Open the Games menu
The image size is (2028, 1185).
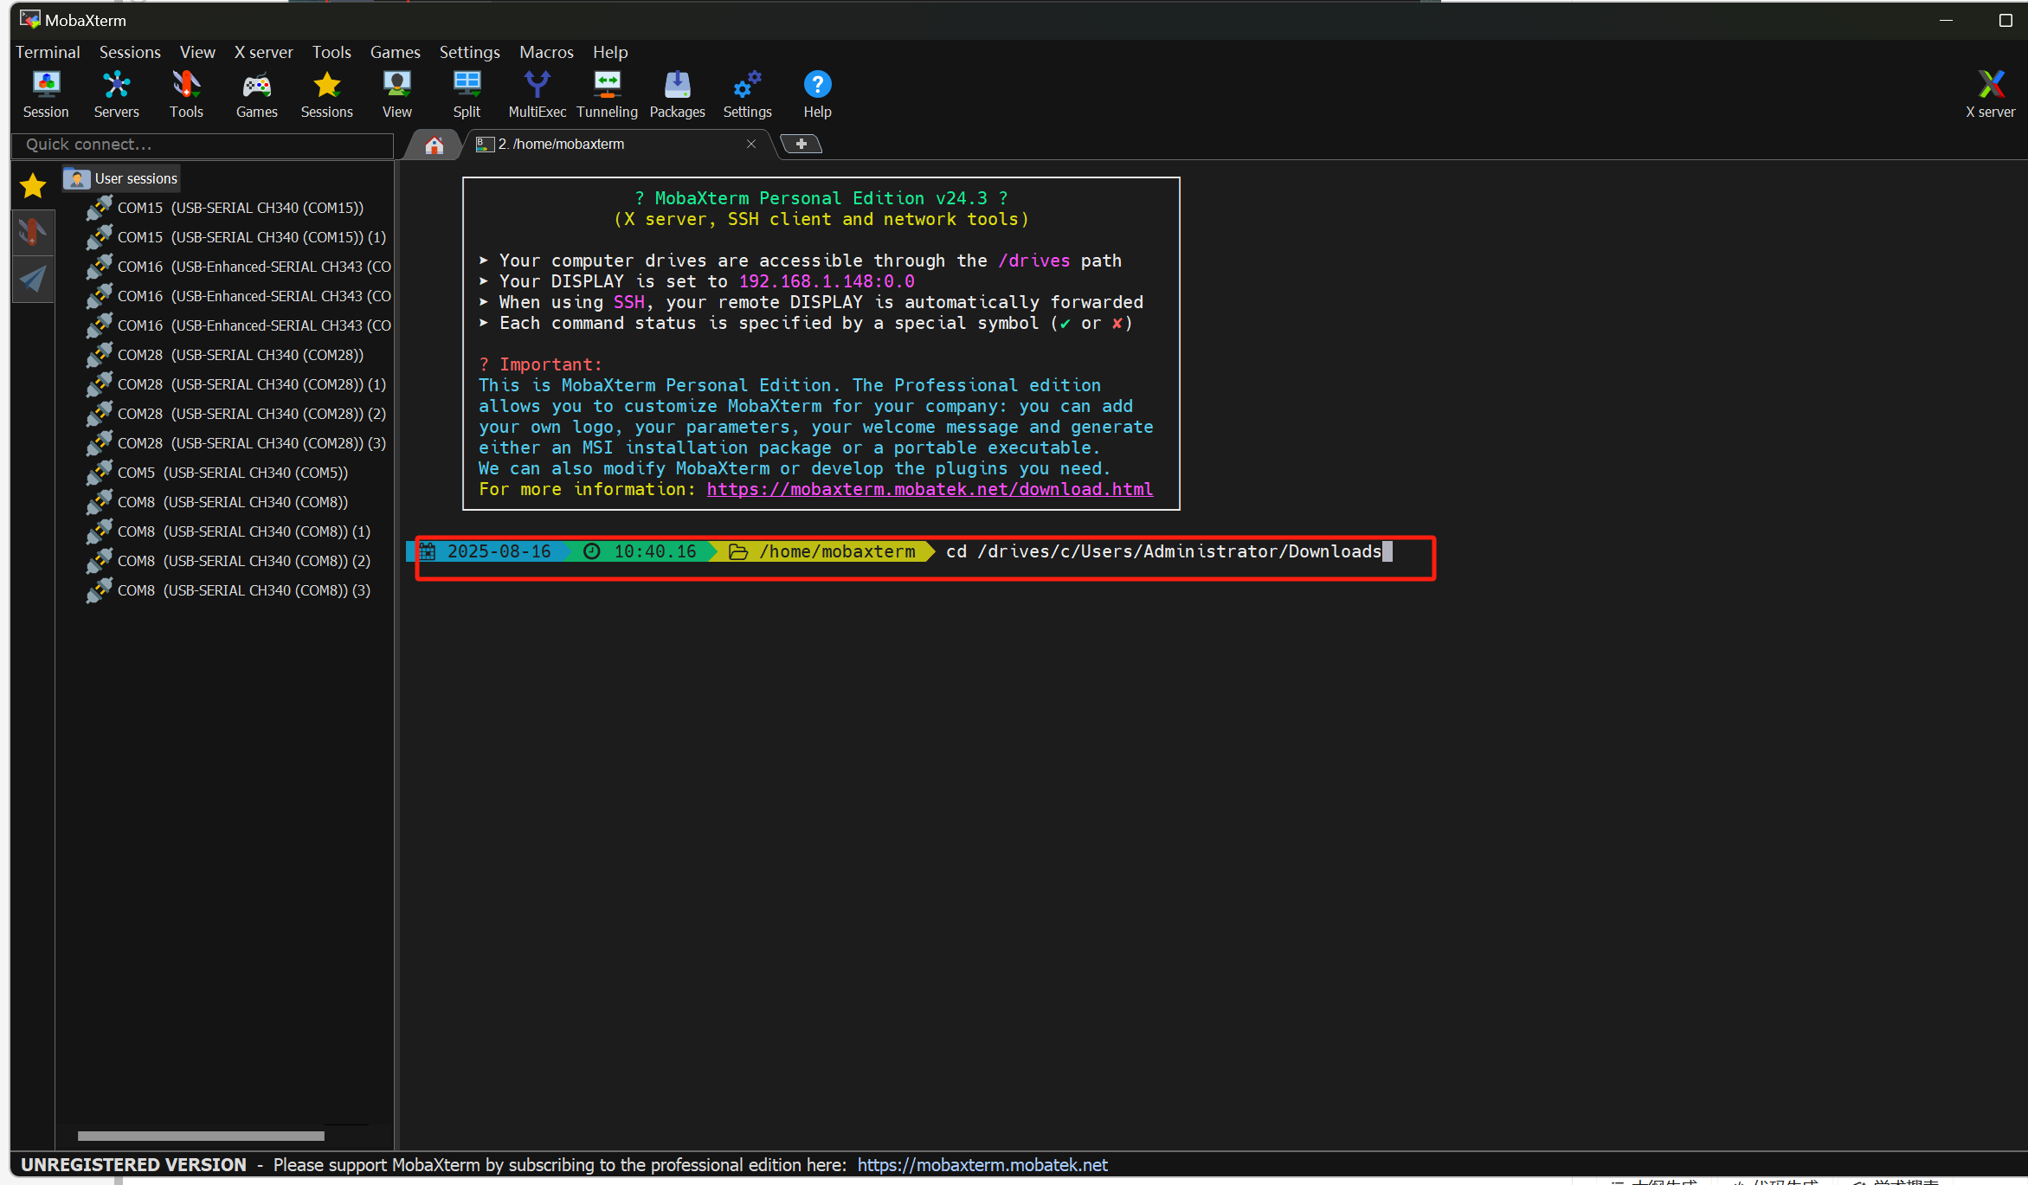(x=396, y=52)
